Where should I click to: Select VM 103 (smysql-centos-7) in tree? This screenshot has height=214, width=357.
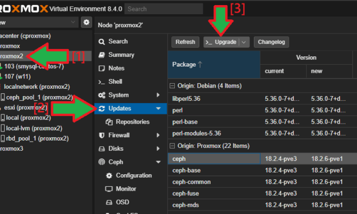pos(34,66)
